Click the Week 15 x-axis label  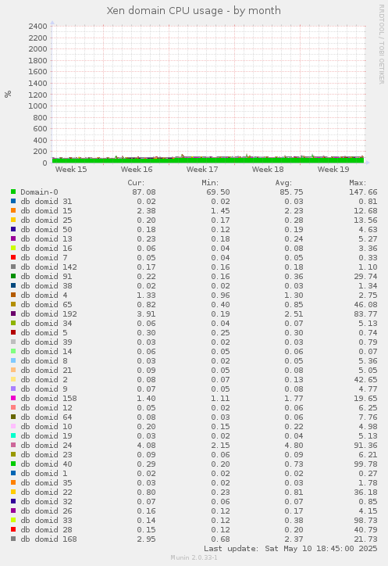click(x=71, y=170)
